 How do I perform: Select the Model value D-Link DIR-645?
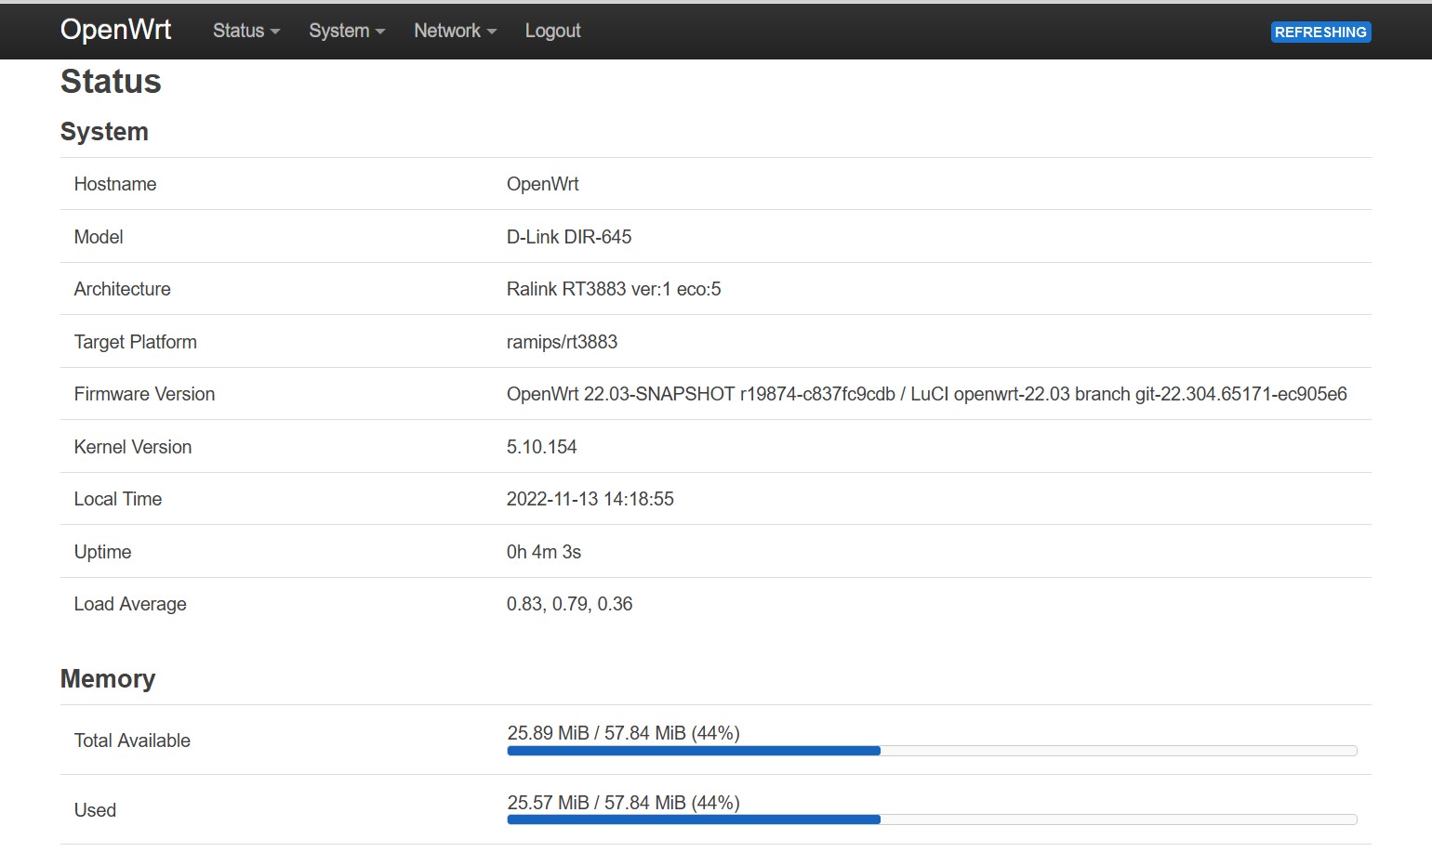(568, 236)
